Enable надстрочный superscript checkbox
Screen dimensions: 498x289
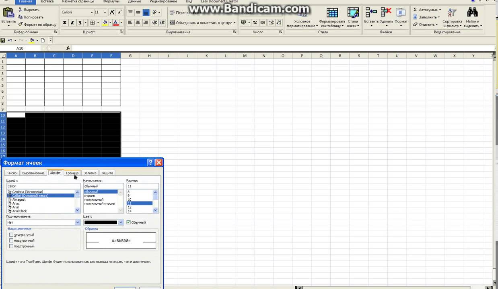[x=11, y=240]
